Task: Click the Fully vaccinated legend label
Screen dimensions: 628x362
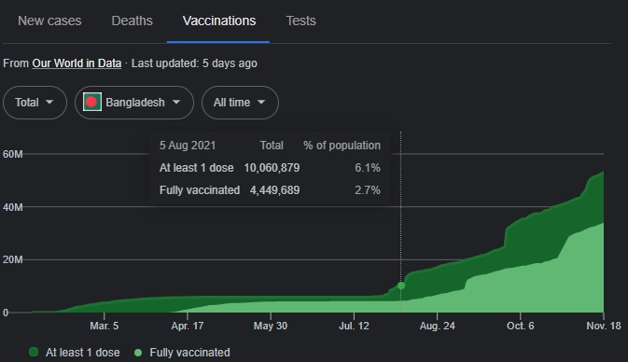Action: (x=189, y=353)
